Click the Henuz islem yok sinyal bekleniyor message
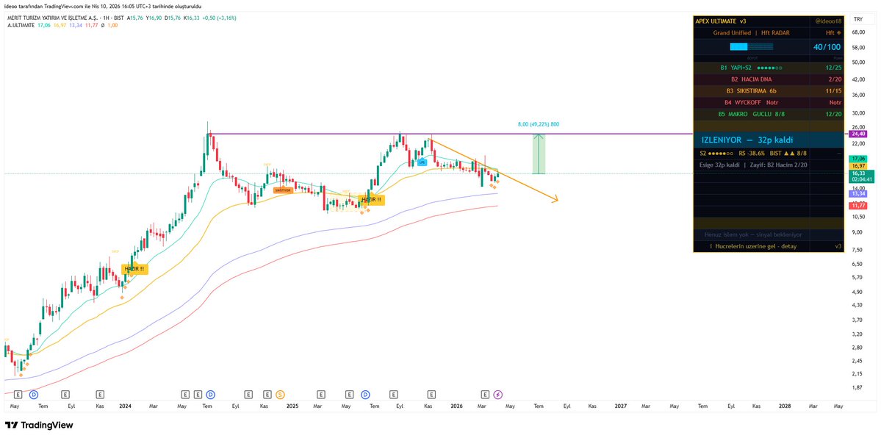The image size is (881, 438). (753, 234)
